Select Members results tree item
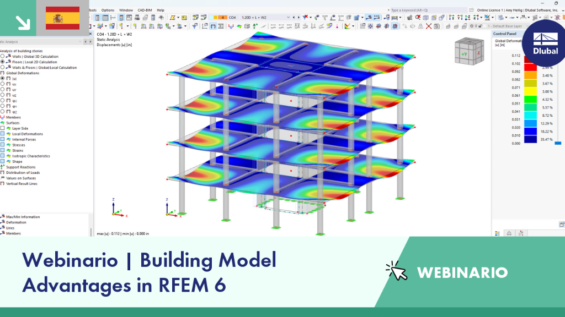Viewport: 565px width, 317px height. [x=13, y=117]
